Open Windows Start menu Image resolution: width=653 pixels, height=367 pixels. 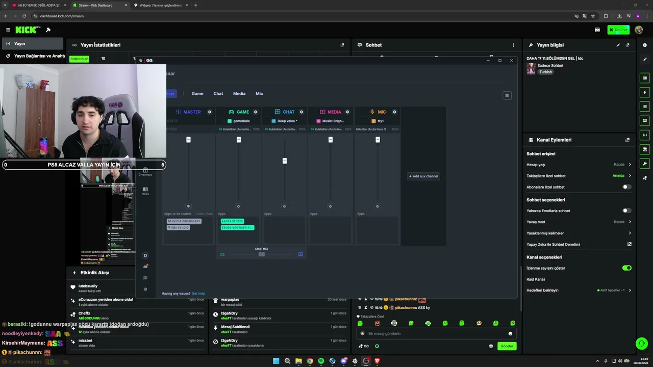click(x=276, y=361)
